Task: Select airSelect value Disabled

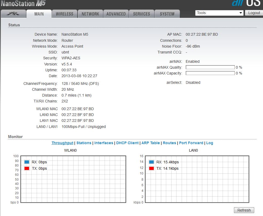Action: coord(193,82)
